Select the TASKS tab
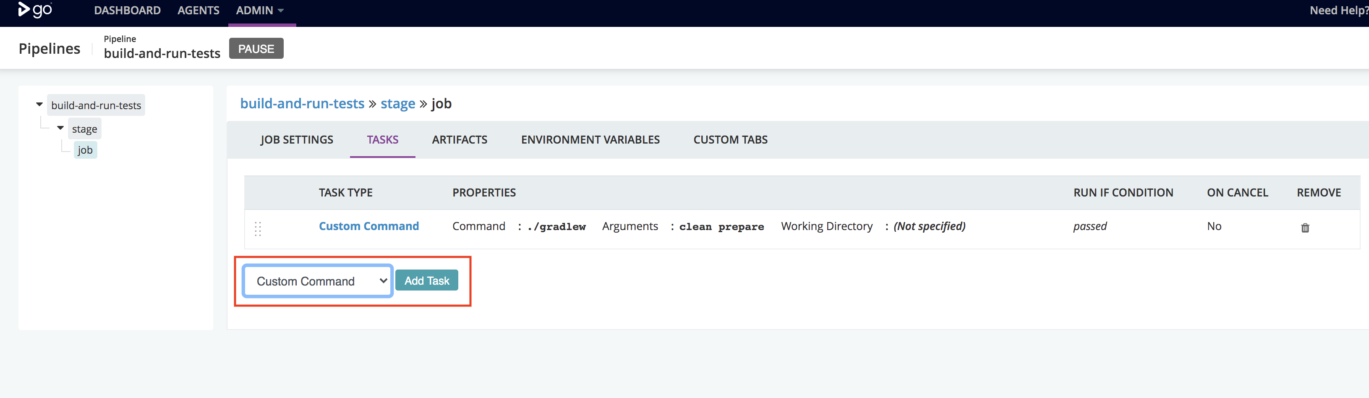Screen dimensions: 1369x398 coord(382,140)
